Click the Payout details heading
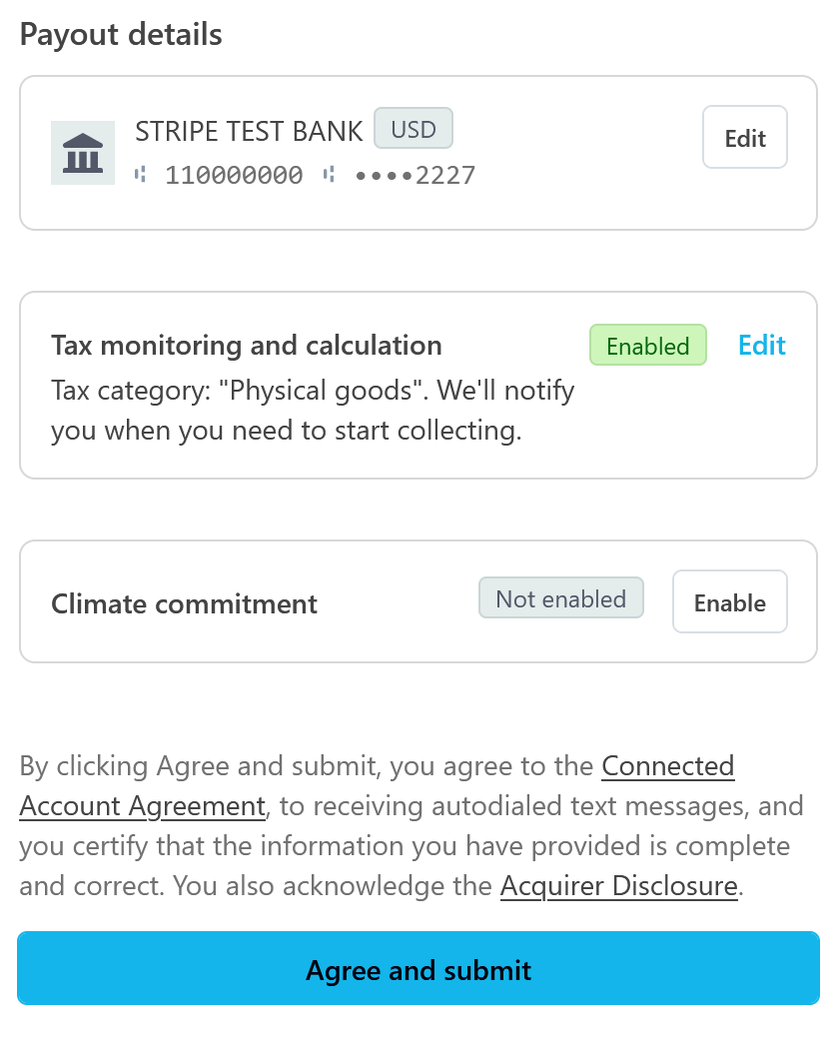Viewport: 840px width, 1057px height. [x=121, y=35]
